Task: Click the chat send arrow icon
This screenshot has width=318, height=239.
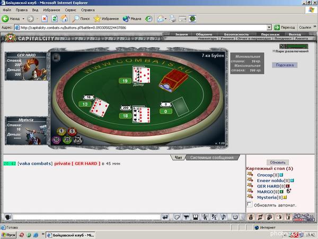Action: 165,217
